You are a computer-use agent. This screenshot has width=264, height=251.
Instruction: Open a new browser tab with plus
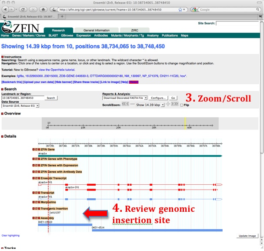pos(62,17)
